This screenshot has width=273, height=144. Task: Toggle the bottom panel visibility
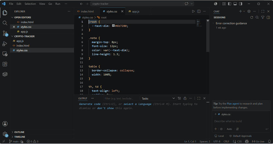point(235,4)
